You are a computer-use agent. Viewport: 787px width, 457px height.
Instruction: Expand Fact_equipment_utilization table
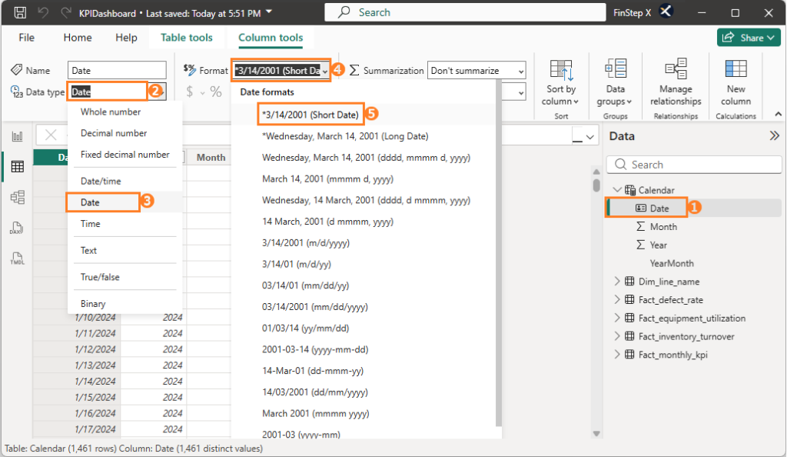click(x=617, y=318)
